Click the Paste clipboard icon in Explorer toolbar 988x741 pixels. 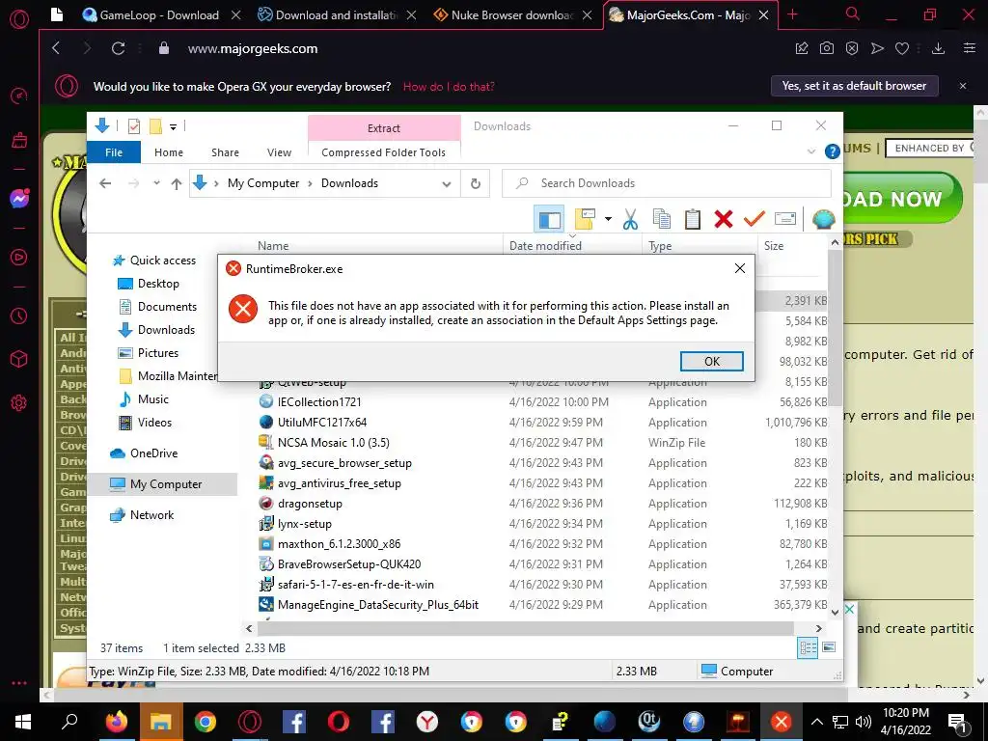click(x=693, y=219)
